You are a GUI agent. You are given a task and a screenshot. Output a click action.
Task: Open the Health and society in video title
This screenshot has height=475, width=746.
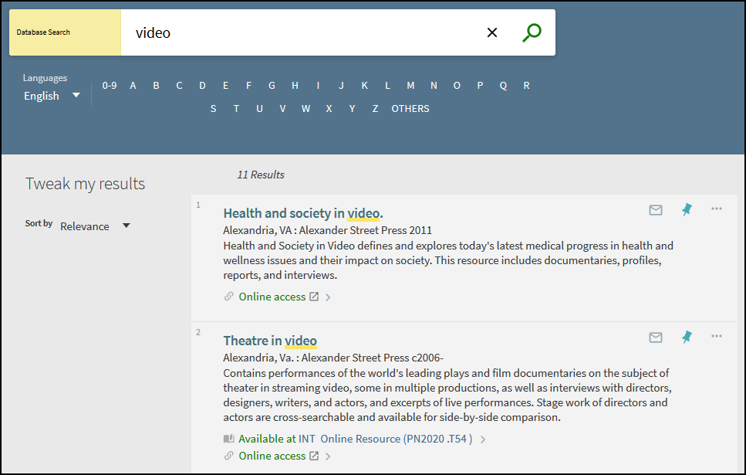point(302,213)
